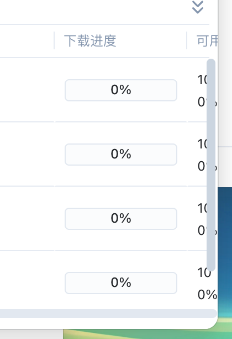232x339 pixels.
Task: Click the fourth row's lower 0% availability value
Action: tap(207, 295)
